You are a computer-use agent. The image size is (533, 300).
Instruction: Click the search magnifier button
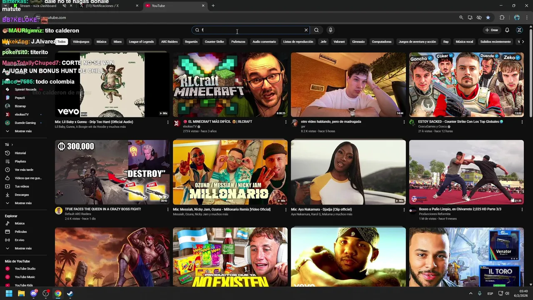click(316, 30)
